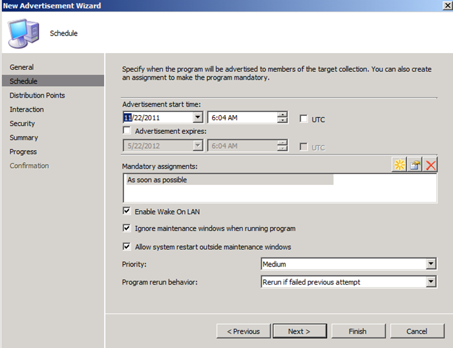Viewport: 453px width, 348px height.
Task: Adjust the expiration time spinner arrows
Action: [x=282, y=146]
